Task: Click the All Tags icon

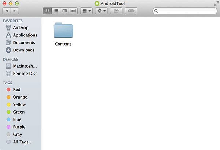Action: pyautogui.click(x=8, y=142)
